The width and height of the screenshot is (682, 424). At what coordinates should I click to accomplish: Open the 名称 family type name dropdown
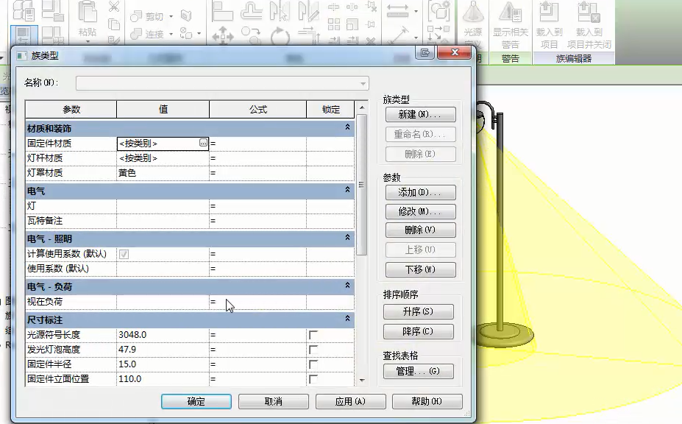pos(363,84)
